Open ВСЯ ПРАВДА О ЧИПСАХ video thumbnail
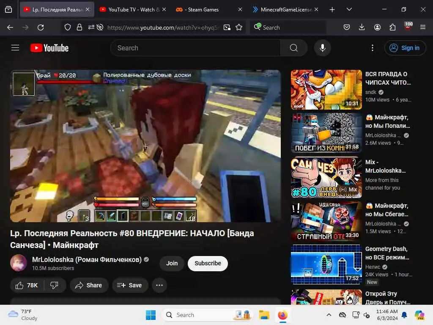 326,90
